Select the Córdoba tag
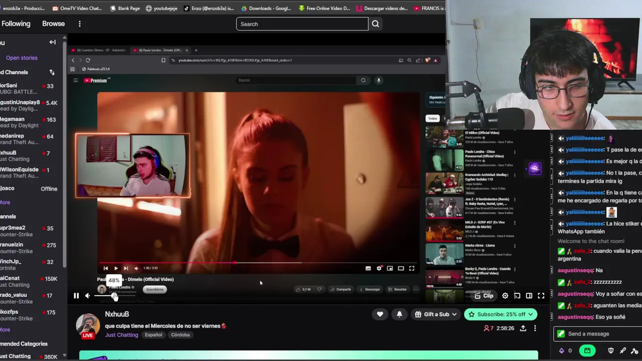The image size is (642, 361). click(x=180, y=334)
